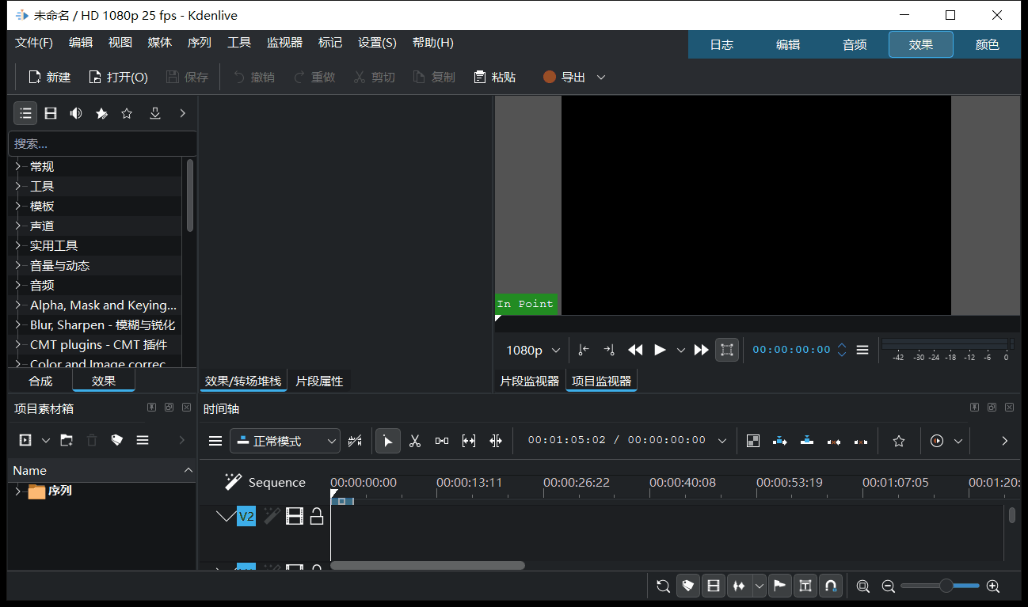This screenshot has height=607, width=1028.
Task: Select the razor (scissors) tool in timeline toolbar
Action: point(415,441)
